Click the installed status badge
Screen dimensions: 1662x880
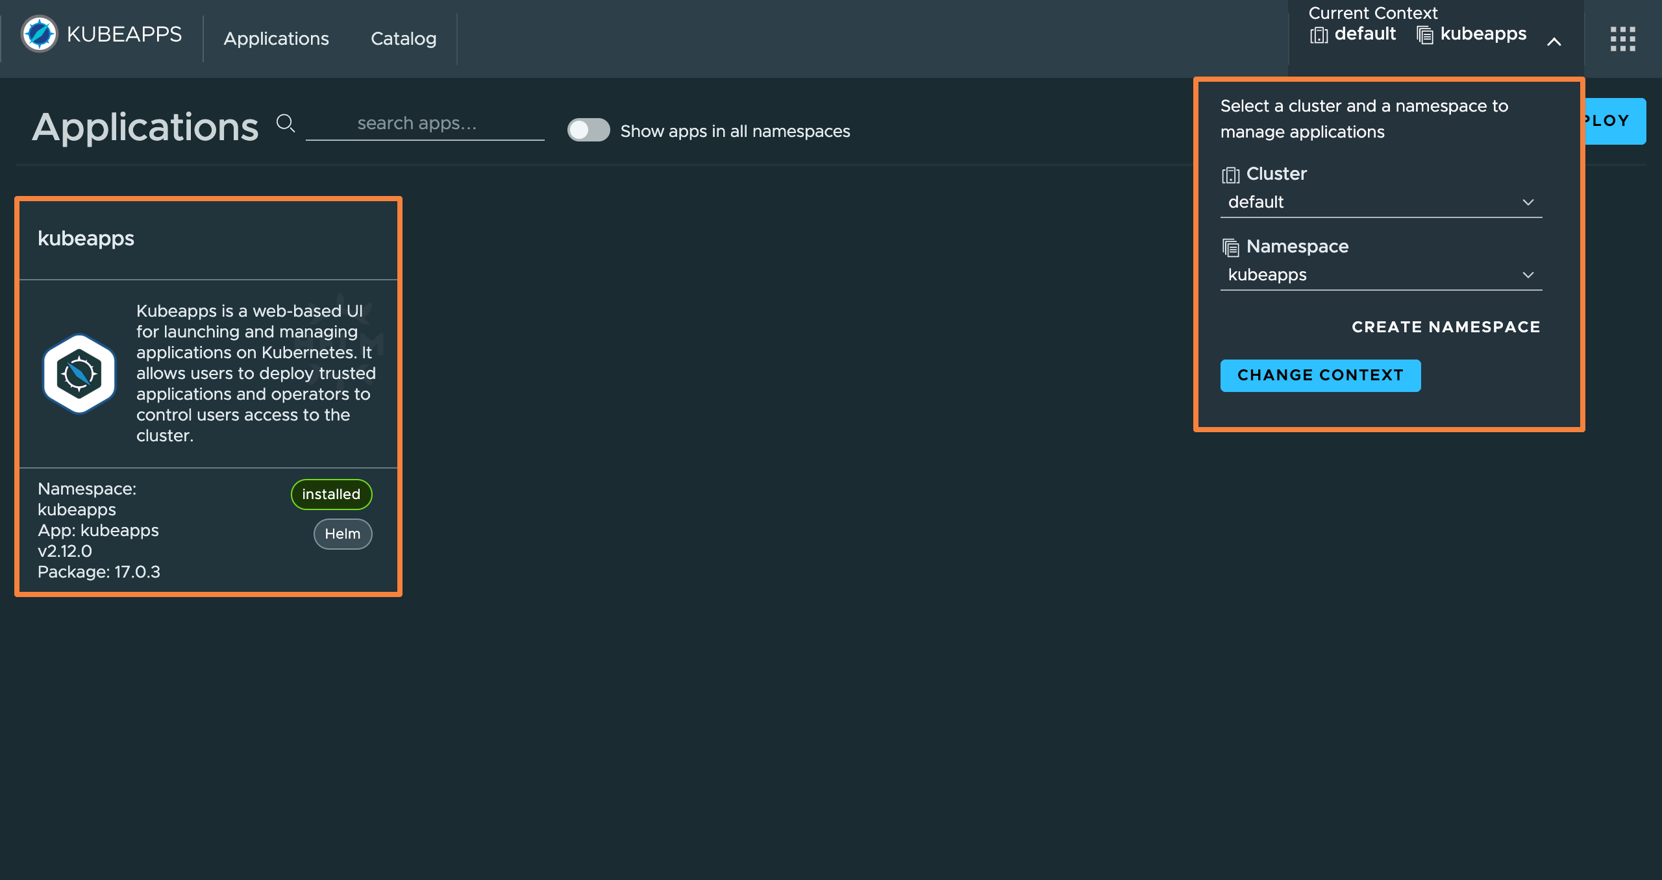click(x=331, y=495)
